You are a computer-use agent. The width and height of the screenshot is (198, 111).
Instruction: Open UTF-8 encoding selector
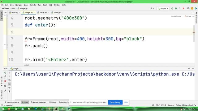click(x=164, y=105)
